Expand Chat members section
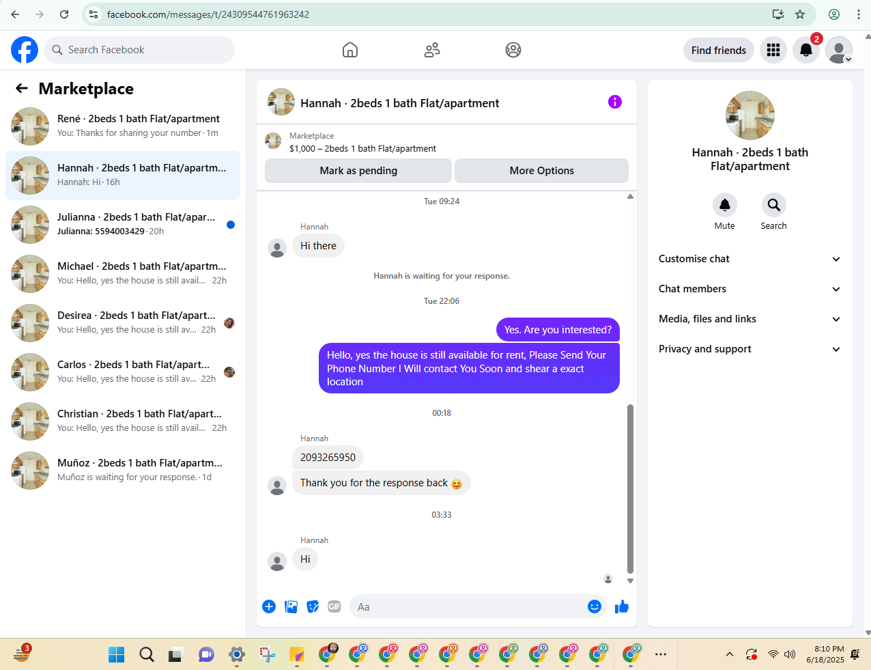Image resolution: width=871 pixels, height=670 pixels. point(750,289)
